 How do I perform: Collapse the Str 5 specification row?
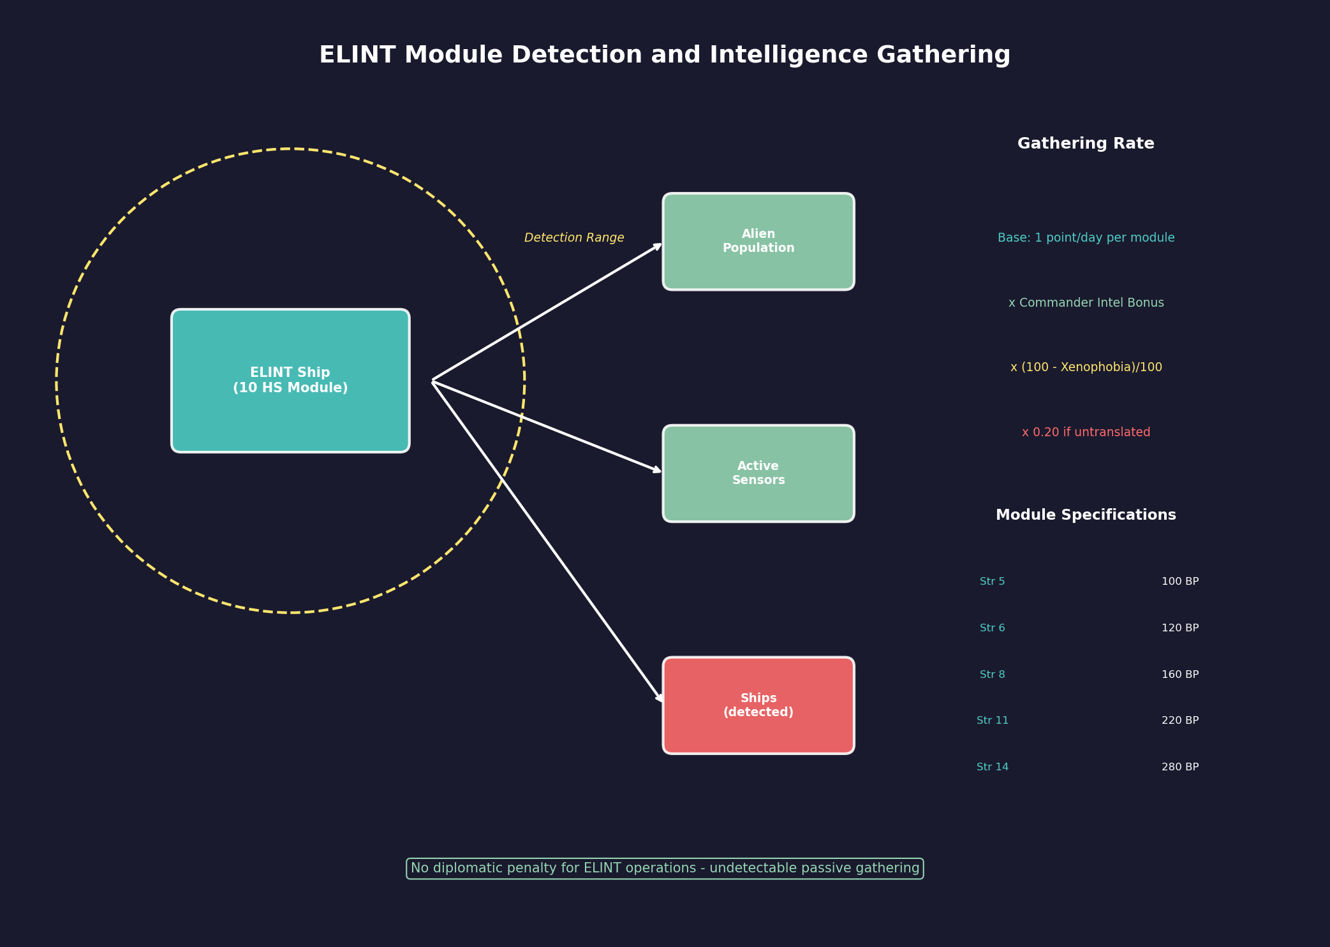coord(993,581)
